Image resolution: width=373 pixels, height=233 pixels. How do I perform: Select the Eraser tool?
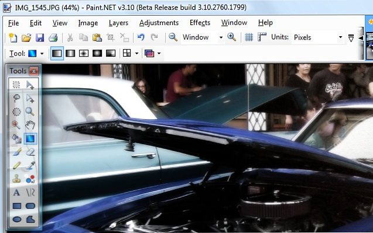coord(30,152)
